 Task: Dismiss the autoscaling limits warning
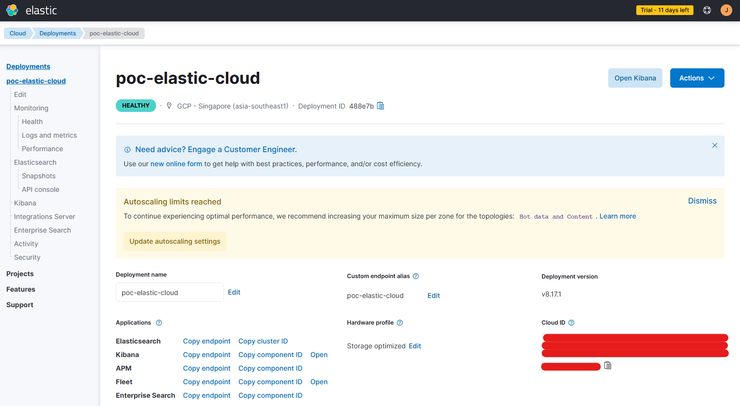[x=702, y=201]
